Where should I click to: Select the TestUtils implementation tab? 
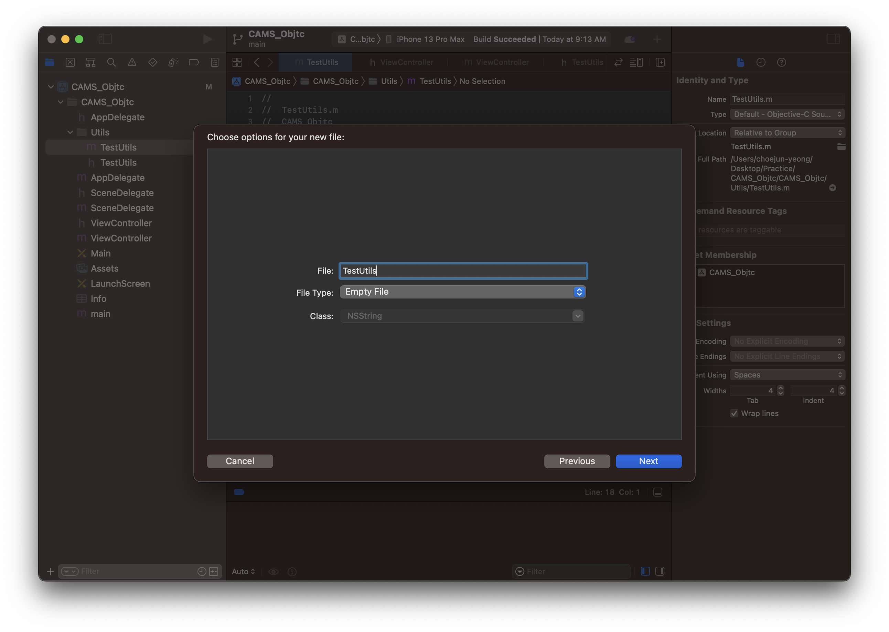point(316,62)
